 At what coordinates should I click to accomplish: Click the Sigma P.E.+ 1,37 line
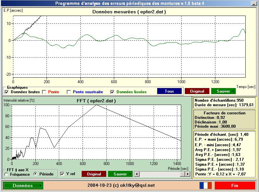click(x=220, y=164)
